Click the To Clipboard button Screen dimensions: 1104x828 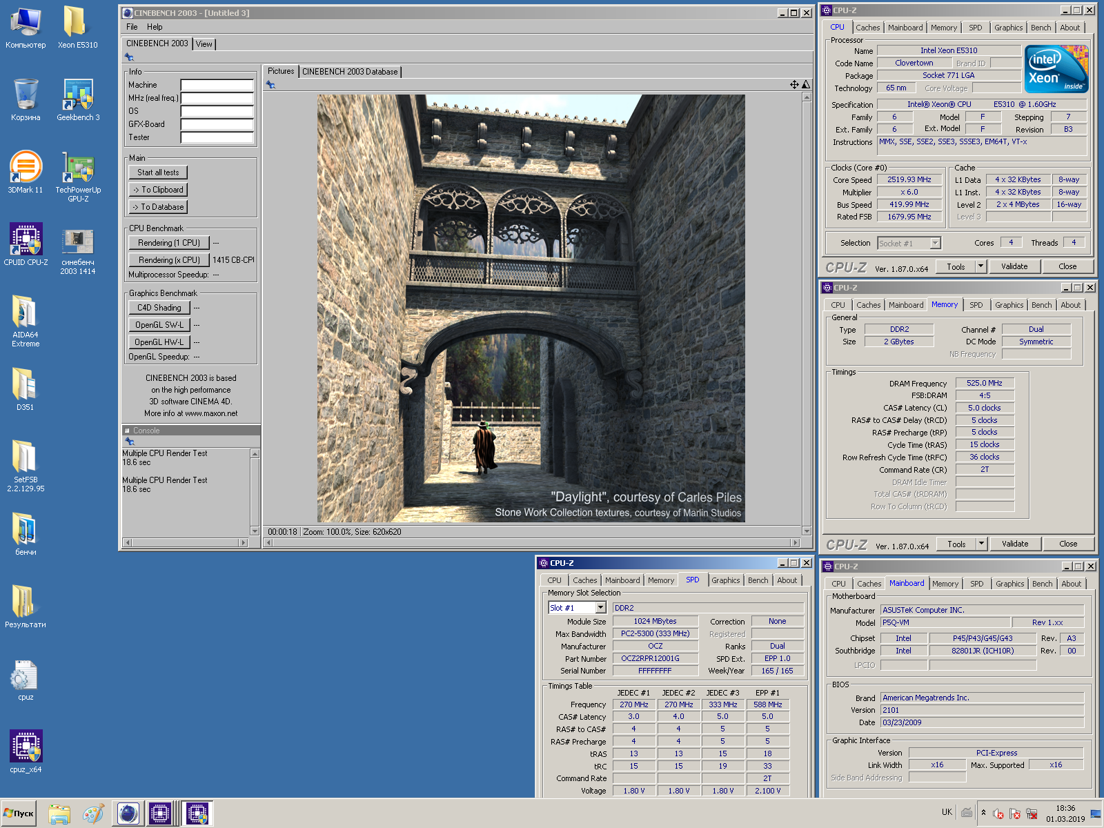(158, 190)
